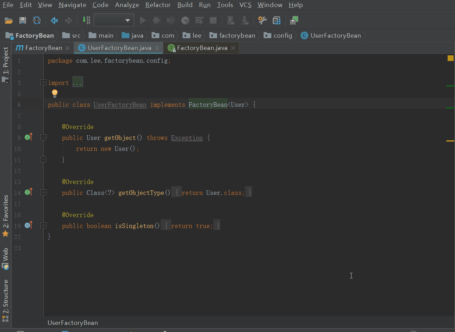
Task: Toggle the Favorites tool window
Action: pos(5,216)
